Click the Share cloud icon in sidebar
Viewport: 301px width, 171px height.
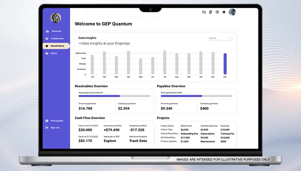[47, 53]
